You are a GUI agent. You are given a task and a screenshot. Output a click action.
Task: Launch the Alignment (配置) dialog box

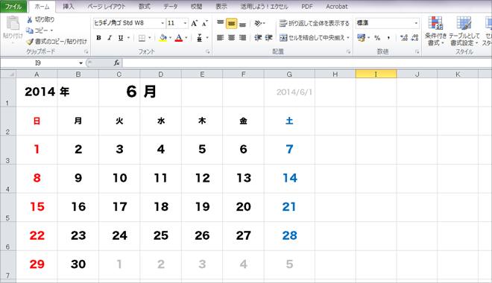click(349, 51)
